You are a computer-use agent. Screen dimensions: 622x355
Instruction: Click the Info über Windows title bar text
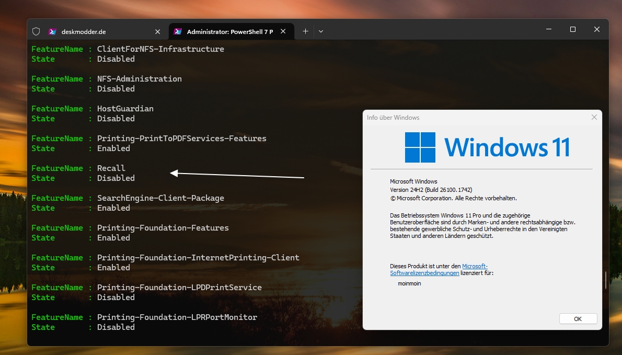click(393, 118)
